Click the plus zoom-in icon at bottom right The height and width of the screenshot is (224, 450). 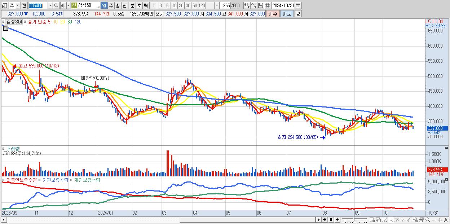[440, 220]
